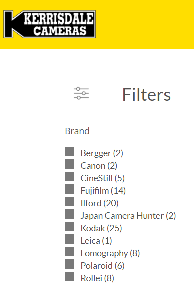This screenshot has height=300, width=194.
Task: Click the Kodak (25) label
Action: point(101,228)
